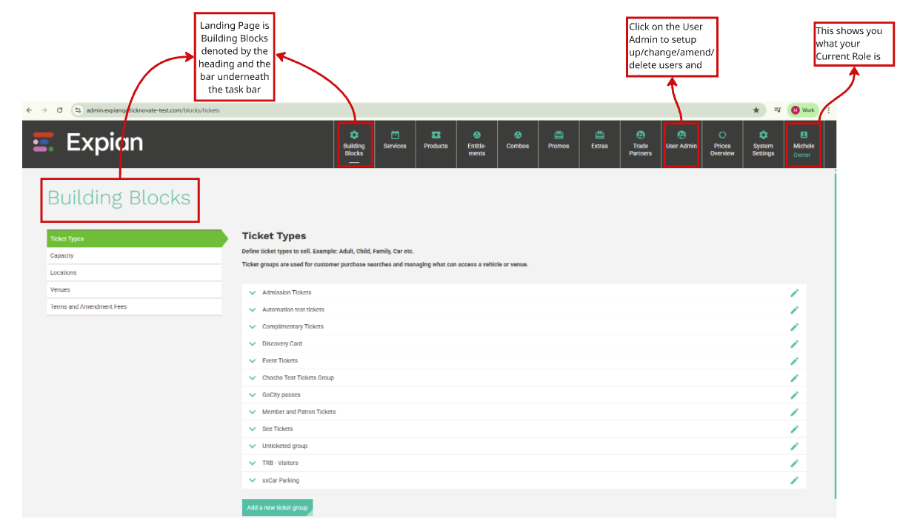
Task: Edit Admission Tickets with pencil icon
Action: tap(795, 292)
